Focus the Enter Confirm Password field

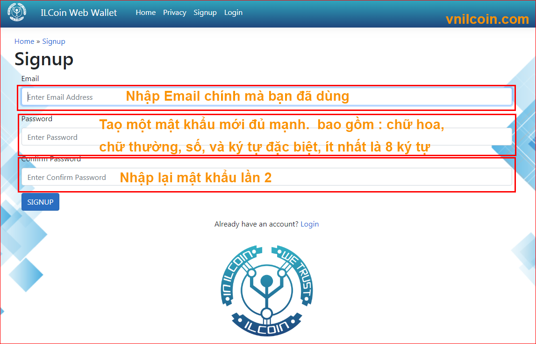tap(267, 177)
